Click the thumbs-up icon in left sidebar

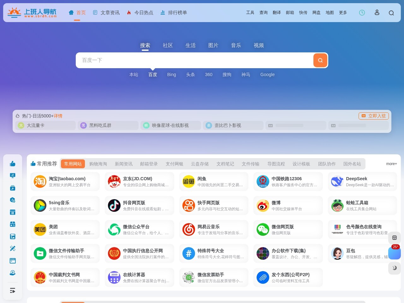pyautogui.click(x=13, y=163)
